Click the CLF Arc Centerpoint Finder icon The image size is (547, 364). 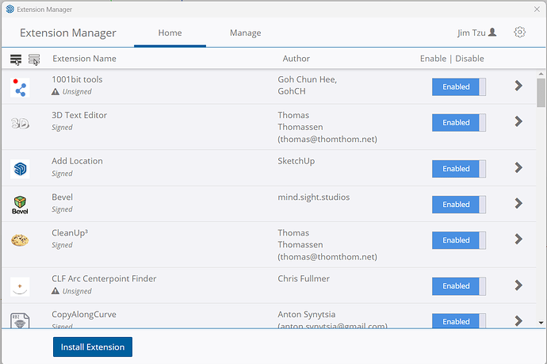[20, 285]
